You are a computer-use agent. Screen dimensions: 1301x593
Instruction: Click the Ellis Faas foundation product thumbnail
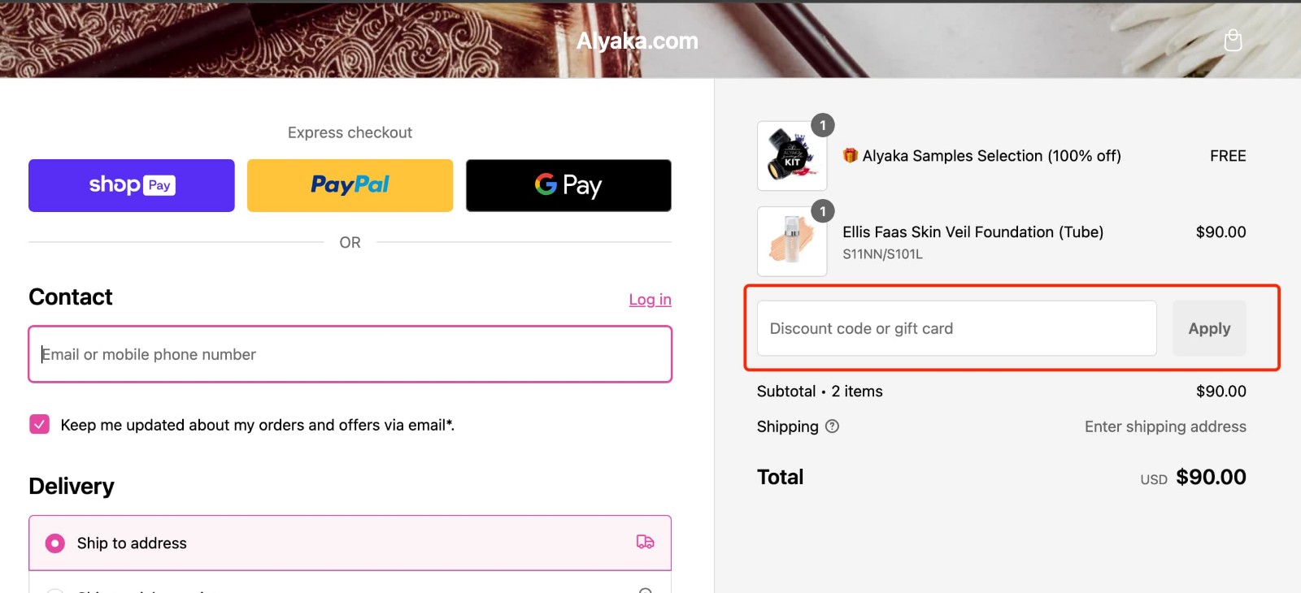791,241
